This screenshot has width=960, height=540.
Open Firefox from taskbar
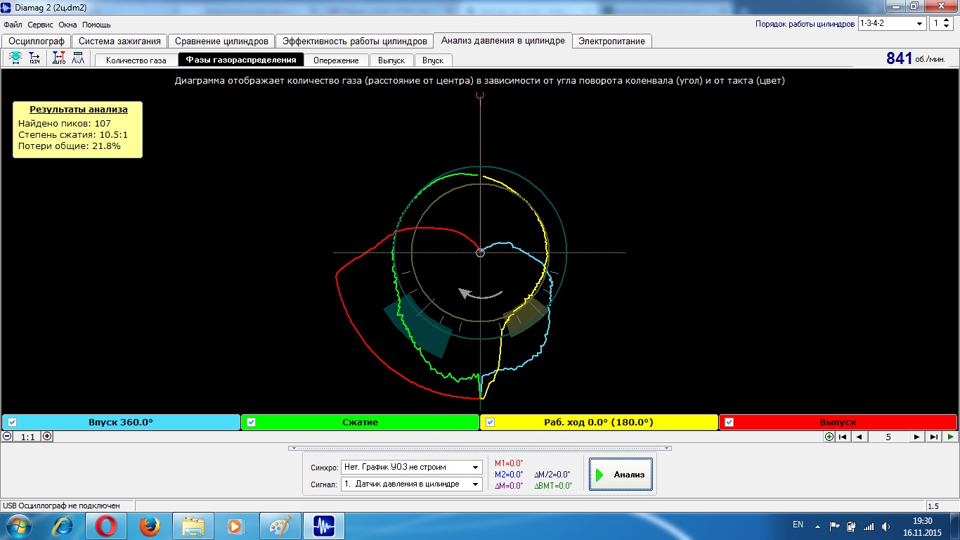[x=149, y=526]
